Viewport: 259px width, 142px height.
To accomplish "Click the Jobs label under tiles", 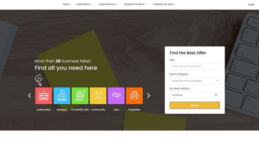I will 116,110.
